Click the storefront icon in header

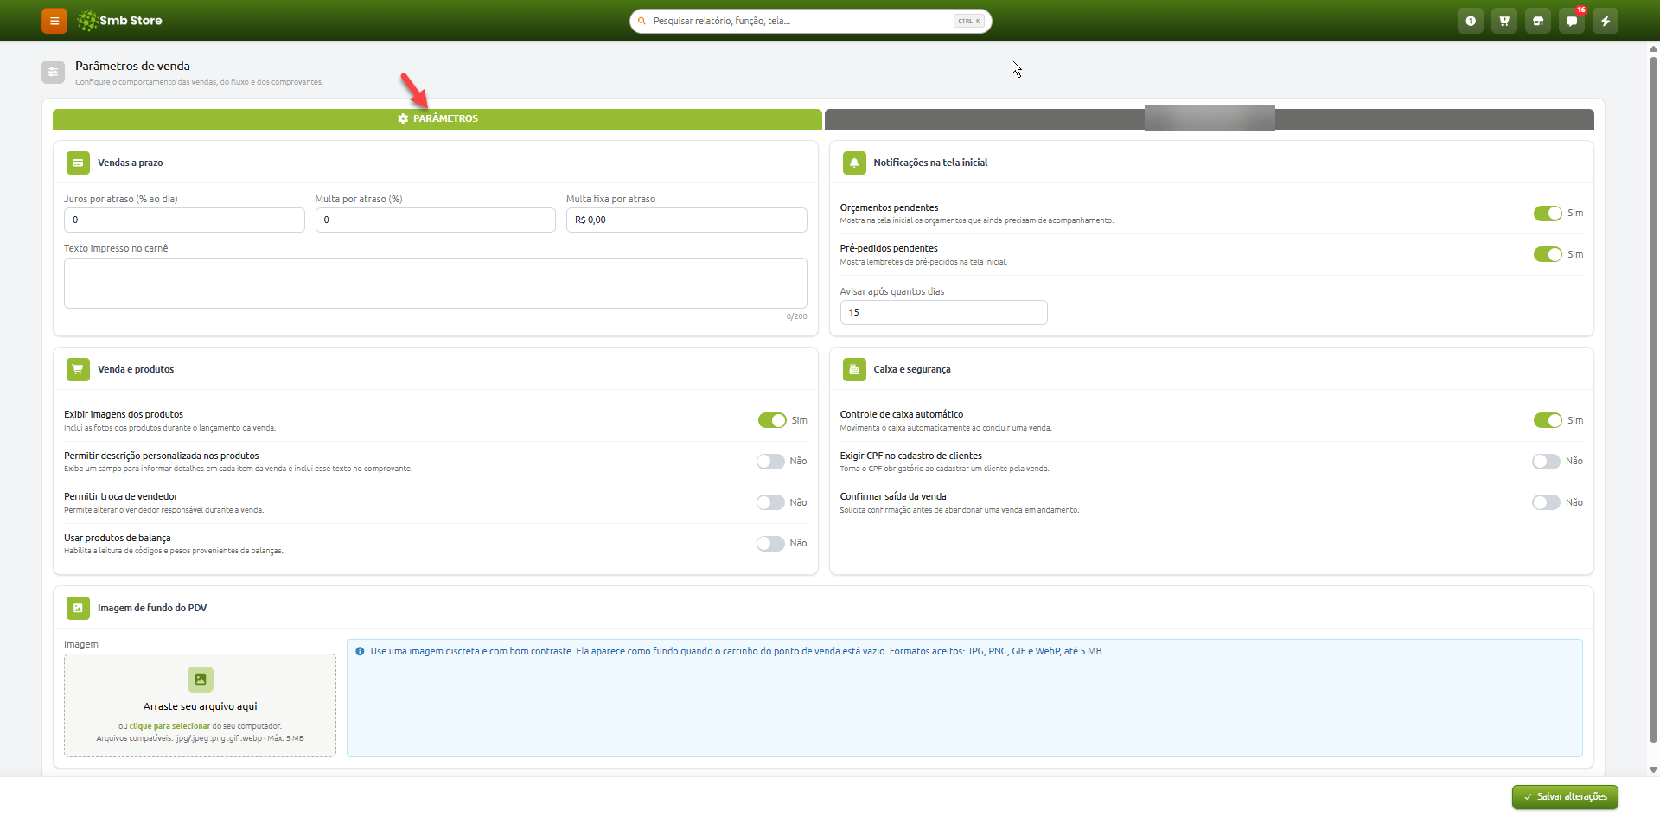point(1538,21)
